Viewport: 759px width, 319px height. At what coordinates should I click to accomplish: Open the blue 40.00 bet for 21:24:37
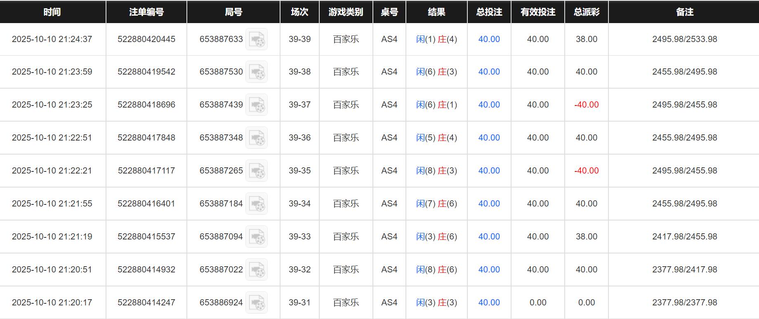[x=489, y=39]
